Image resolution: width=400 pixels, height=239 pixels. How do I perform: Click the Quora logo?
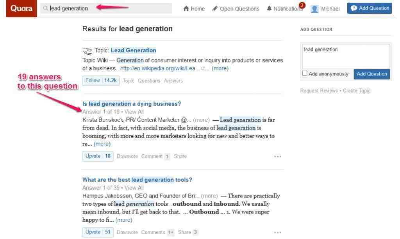tap(21, 9)
